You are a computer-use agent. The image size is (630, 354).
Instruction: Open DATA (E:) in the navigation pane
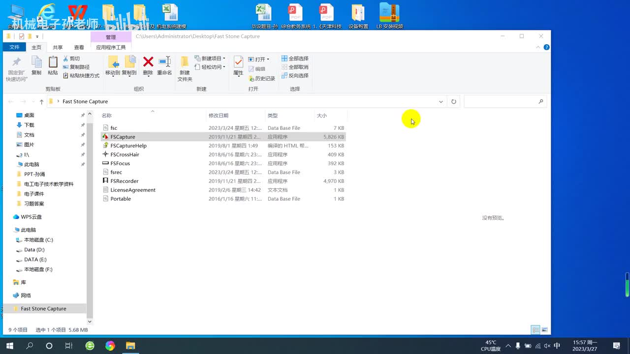35,260
